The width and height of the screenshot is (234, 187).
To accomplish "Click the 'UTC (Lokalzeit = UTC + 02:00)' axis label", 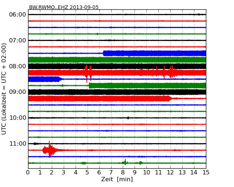I will click(4, 89).
